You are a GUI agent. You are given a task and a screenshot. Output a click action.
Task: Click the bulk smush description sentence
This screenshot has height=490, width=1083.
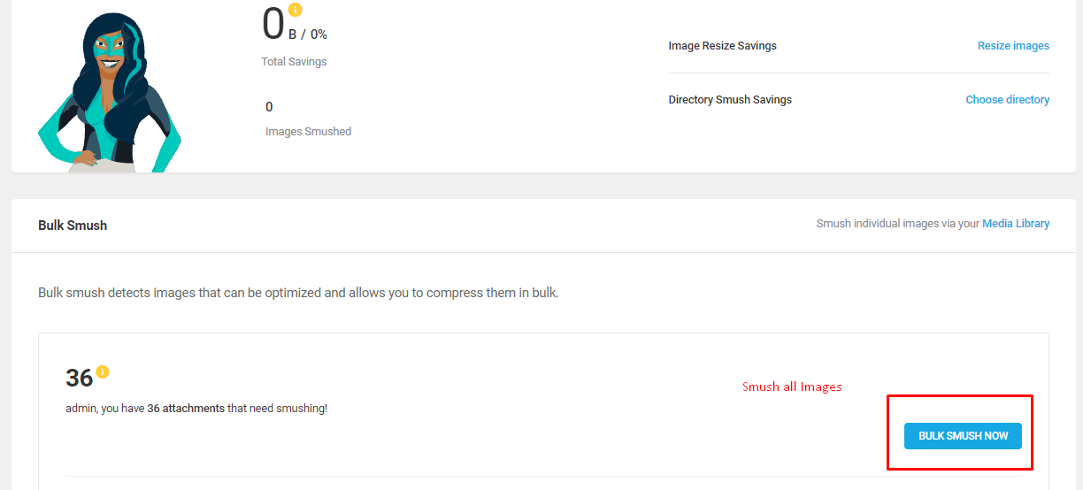tap(298, 292)
